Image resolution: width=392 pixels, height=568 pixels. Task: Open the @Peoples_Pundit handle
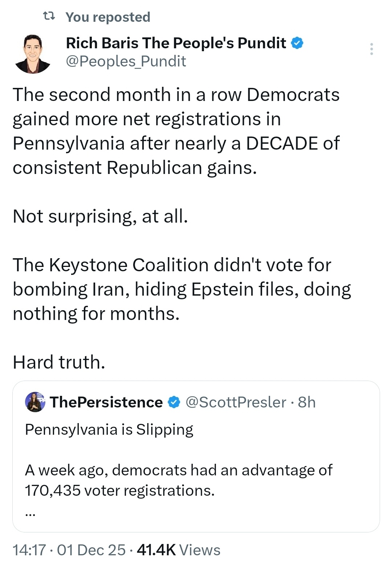pyautogui.click(x=126, y=61)
